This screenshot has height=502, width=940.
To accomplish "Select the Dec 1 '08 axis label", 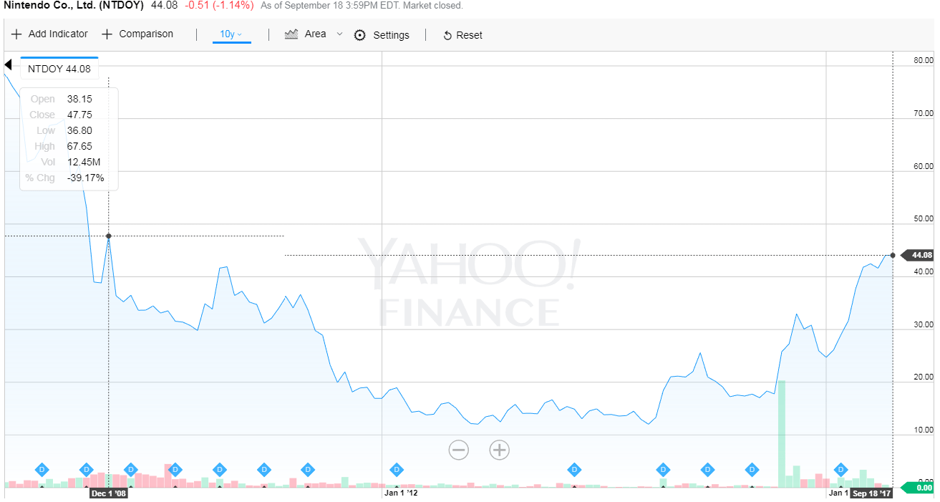I will (x=108, y=493).
